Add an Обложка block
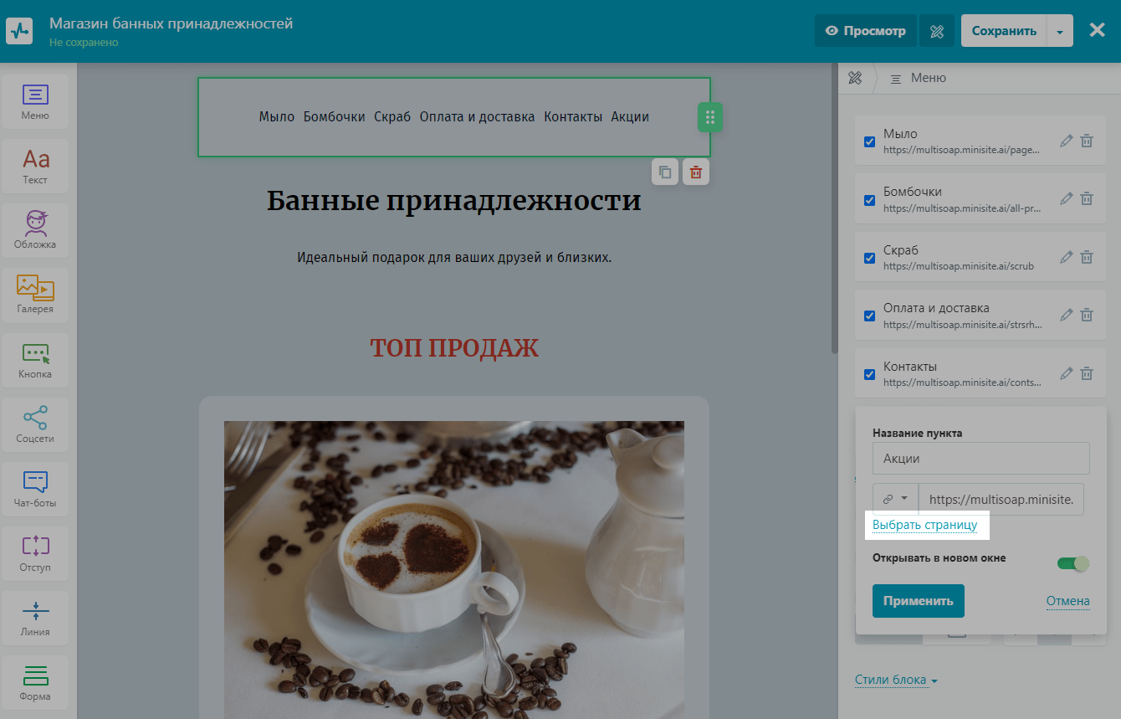 35,230
